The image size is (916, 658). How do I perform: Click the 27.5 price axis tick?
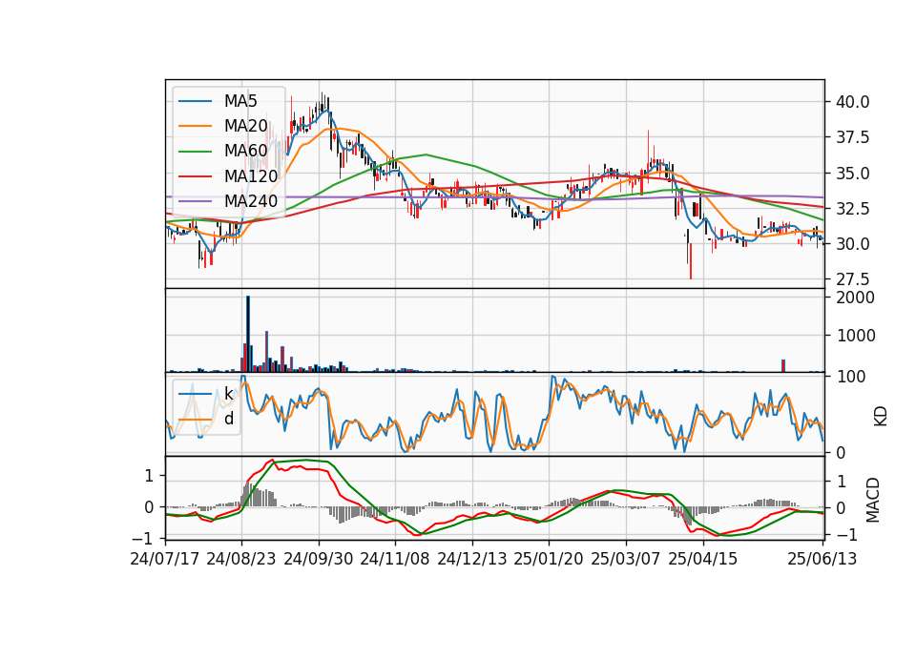pos(852,279)
